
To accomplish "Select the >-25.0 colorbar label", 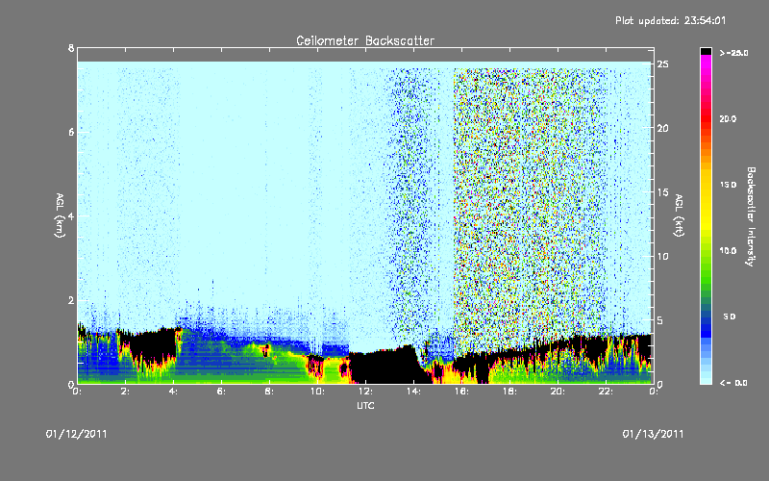I will [733, 53].
